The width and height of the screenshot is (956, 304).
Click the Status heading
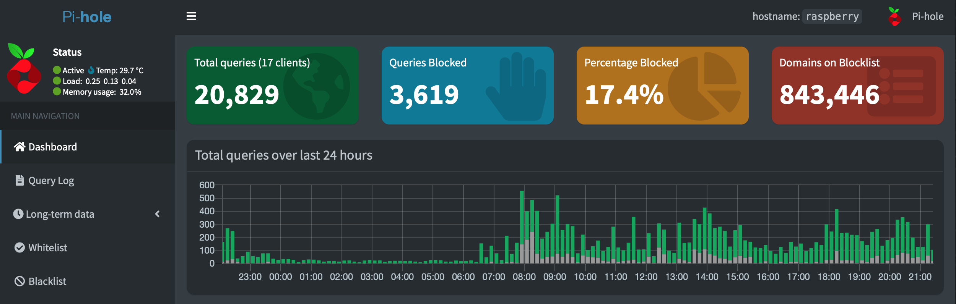pos(67,52)
